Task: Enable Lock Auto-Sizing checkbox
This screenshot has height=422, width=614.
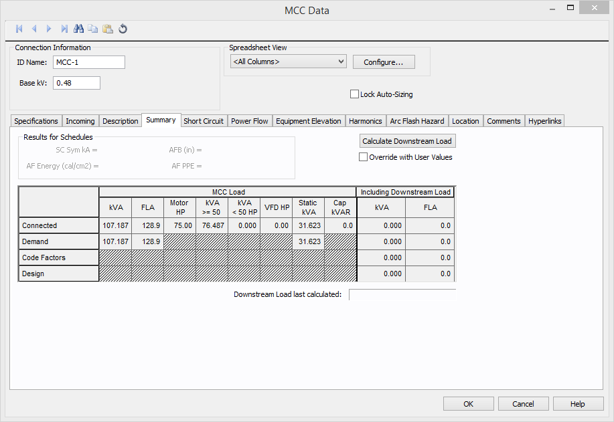Action: tap(355, 94)
